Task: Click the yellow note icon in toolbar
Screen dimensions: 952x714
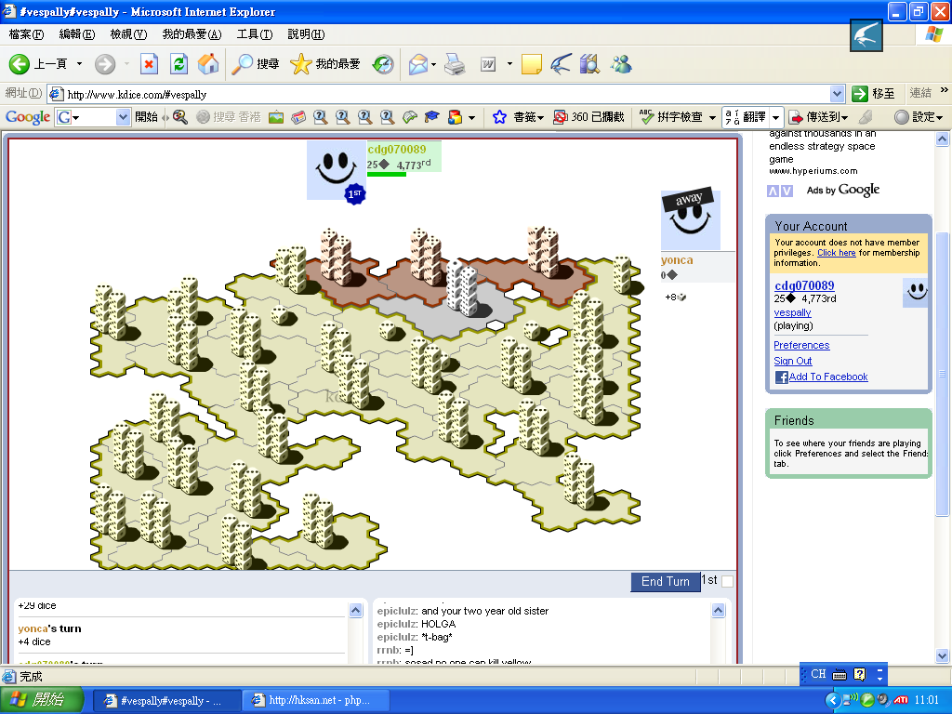Action: (x=531, y=64)
